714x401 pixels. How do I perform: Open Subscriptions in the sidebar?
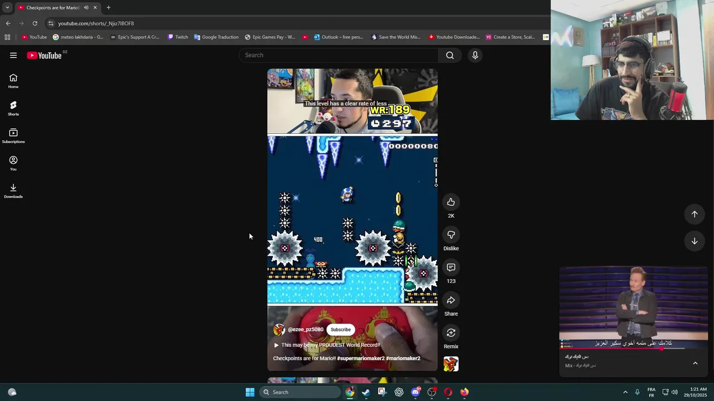13,136
